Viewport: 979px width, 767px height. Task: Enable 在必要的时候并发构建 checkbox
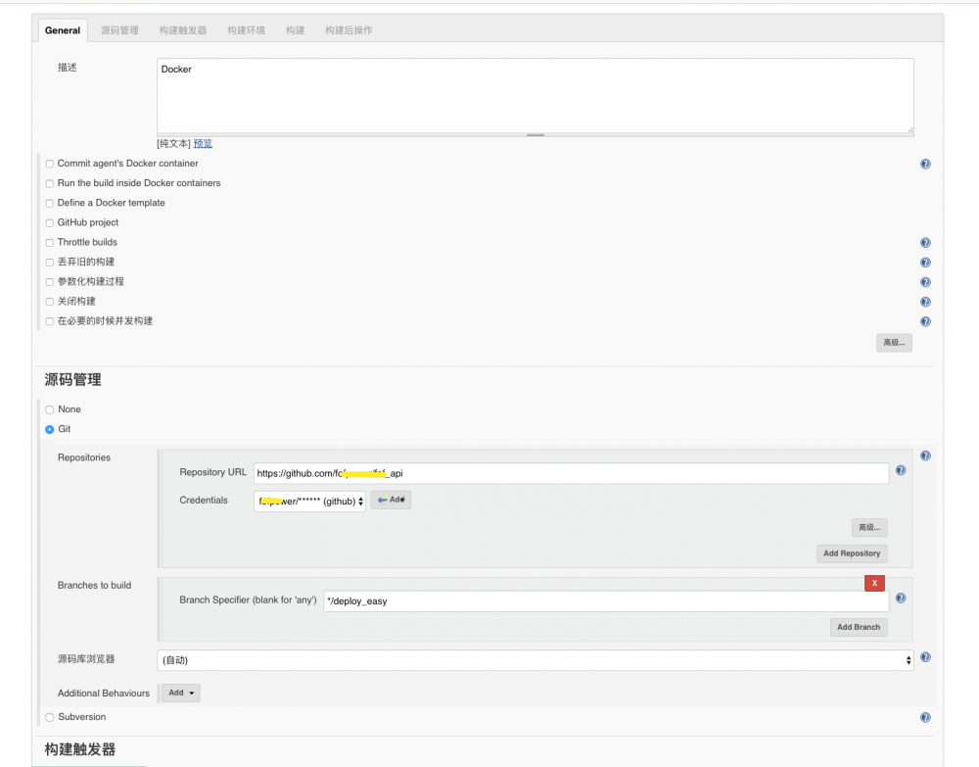[x=49, y=321]
